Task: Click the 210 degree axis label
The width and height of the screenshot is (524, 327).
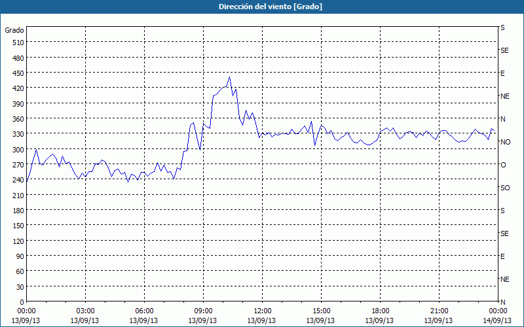Action: pyautogui.click(x=18, y=195)
